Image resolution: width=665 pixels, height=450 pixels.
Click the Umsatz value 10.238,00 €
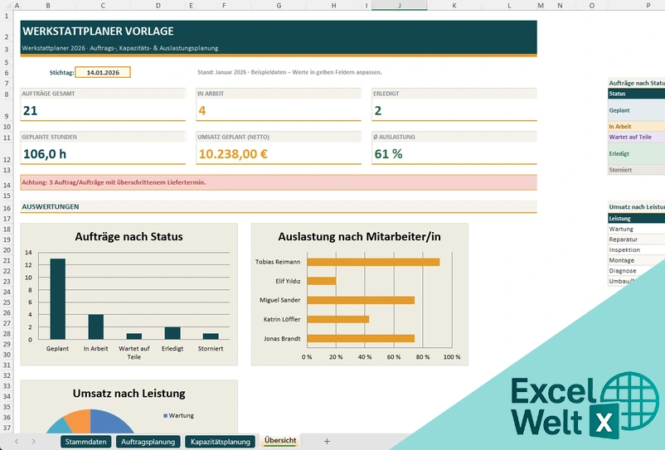tap(233, 154)
